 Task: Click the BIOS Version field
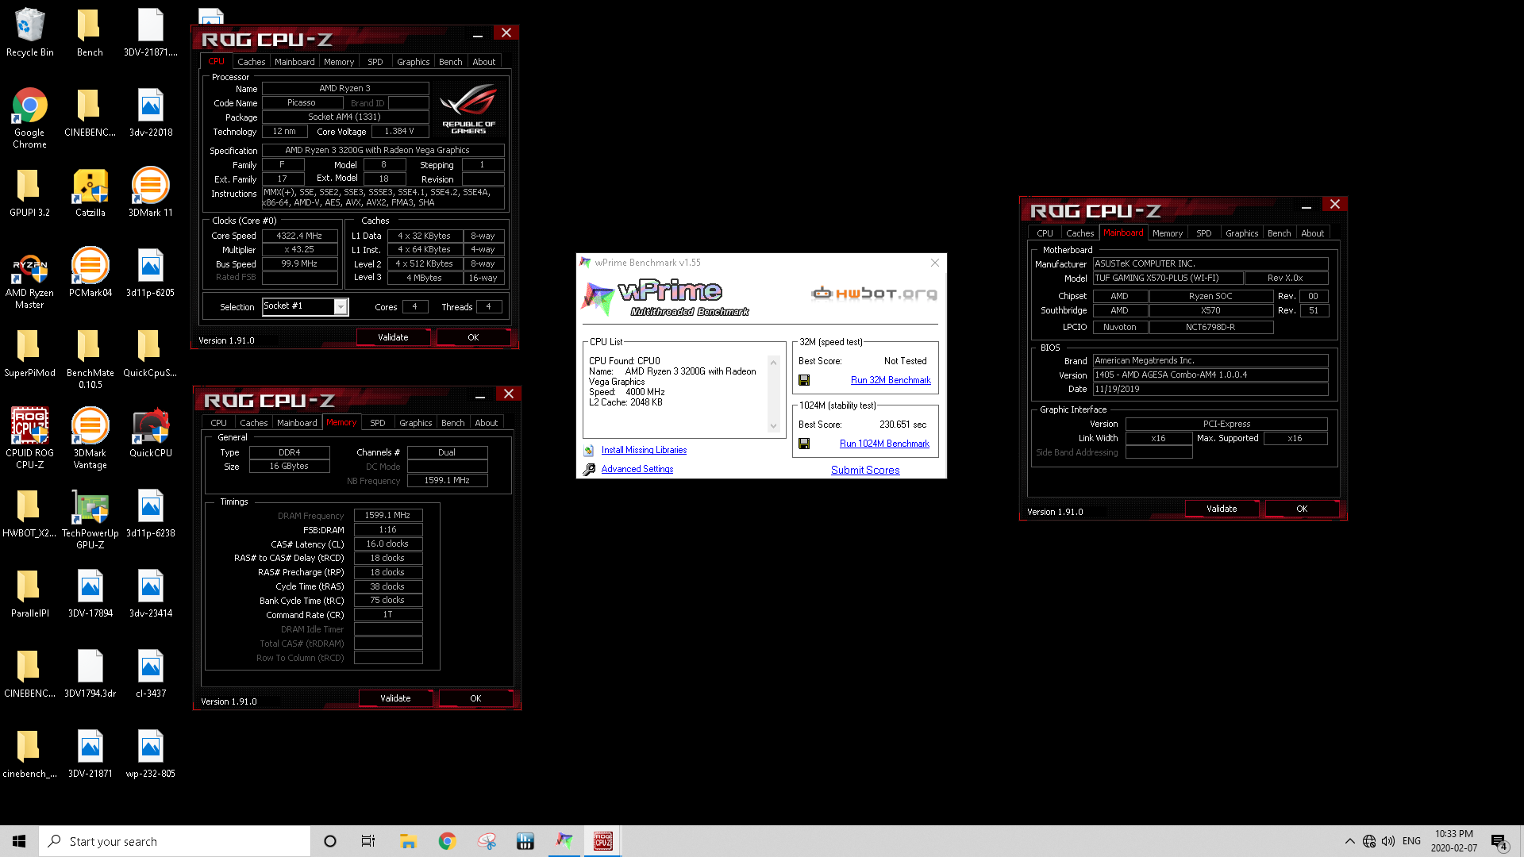click(1210, 375)
